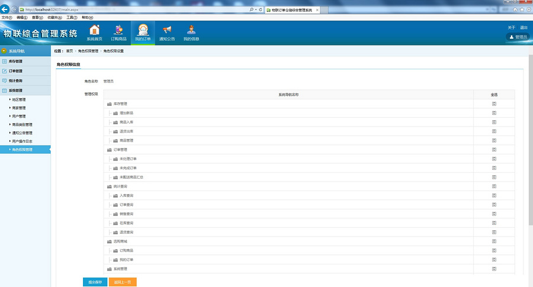Screen dimensions: 533x287
Task: Click the 统计查询 sidebar icon
Action: [4, 81]
